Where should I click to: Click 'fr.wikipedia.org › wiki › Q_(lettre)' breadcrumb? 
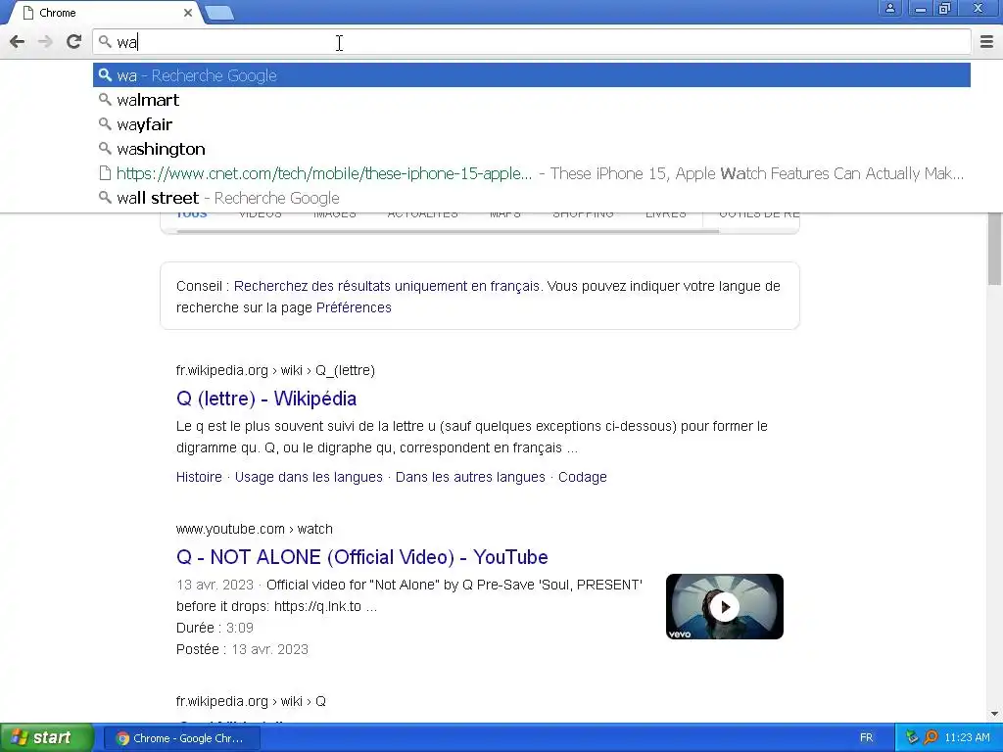click(275, 370)
